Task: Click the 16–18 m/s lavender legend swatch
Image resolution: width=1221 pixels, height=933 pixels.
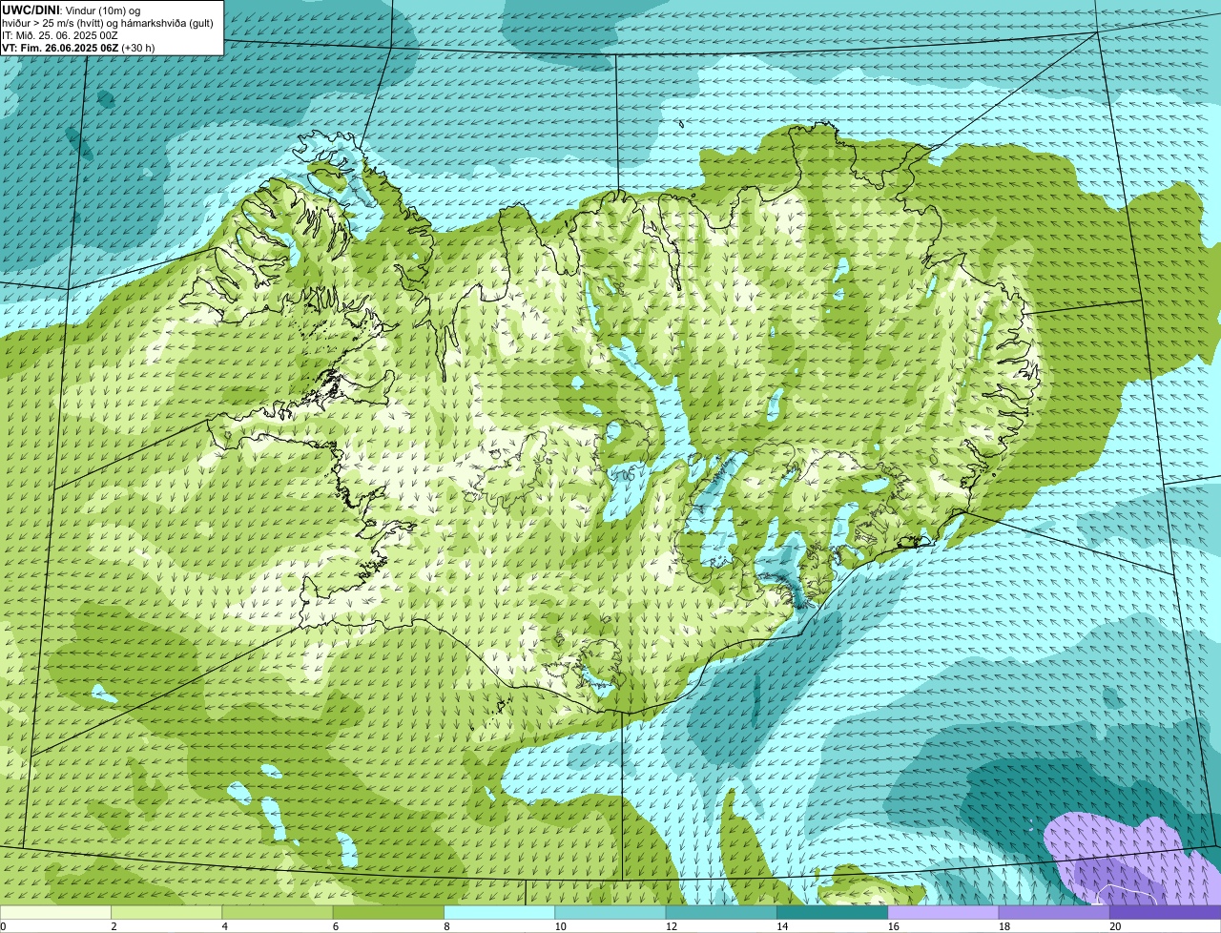Action: pyautogui.click(x=943, y=912)
